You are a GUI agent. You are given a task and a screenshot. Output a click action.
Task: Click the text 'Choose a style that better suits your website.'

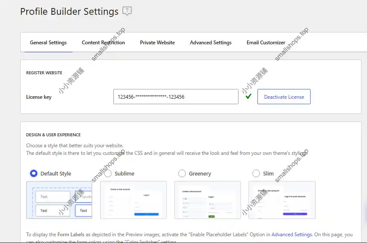tap(75, 146)
